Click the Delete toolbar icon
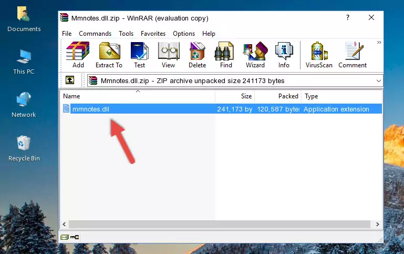The width and height of the screenshot is (404, 254). (x=198, y=55)
